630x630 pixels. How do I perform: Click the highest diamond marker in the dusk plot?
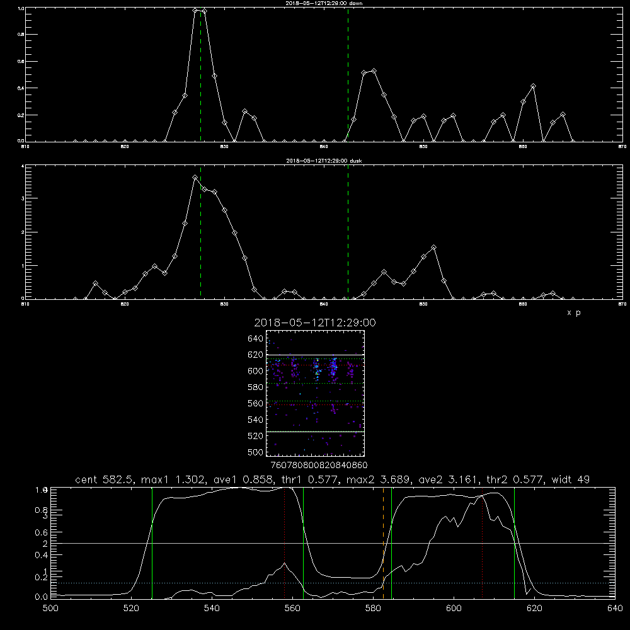(x=195, y=177)
